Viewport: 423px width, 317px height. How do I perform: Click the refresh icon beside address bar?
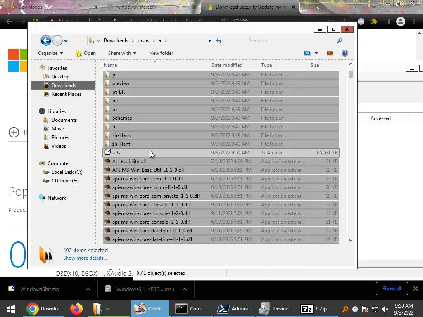pos(219,41)
